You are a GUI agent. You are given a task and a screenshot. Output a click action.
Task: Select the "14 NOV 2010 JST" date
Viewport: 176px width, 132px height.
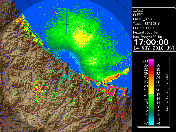point(154,48)
